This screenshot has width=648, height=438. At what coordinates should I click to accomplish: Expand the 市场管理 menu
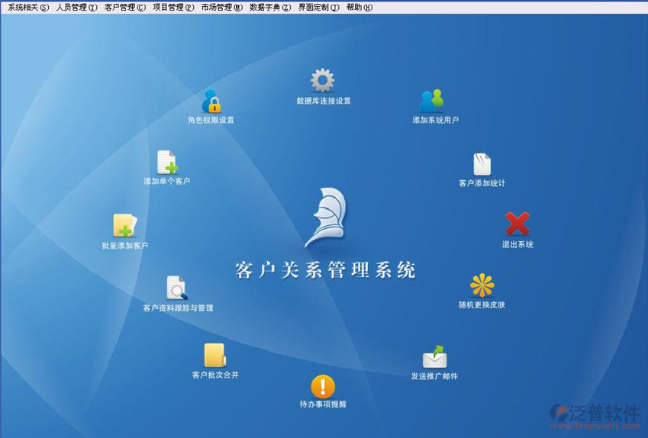221,7
